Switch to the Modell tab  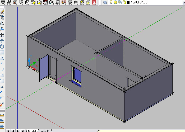[x=32, y=131]
